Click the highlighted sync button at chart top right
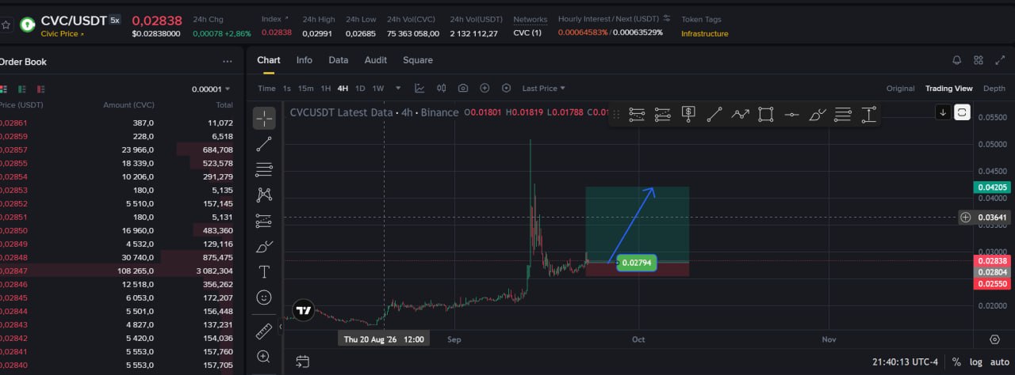The width and height of the screenshot is (1015, 375). coord(962,112)
